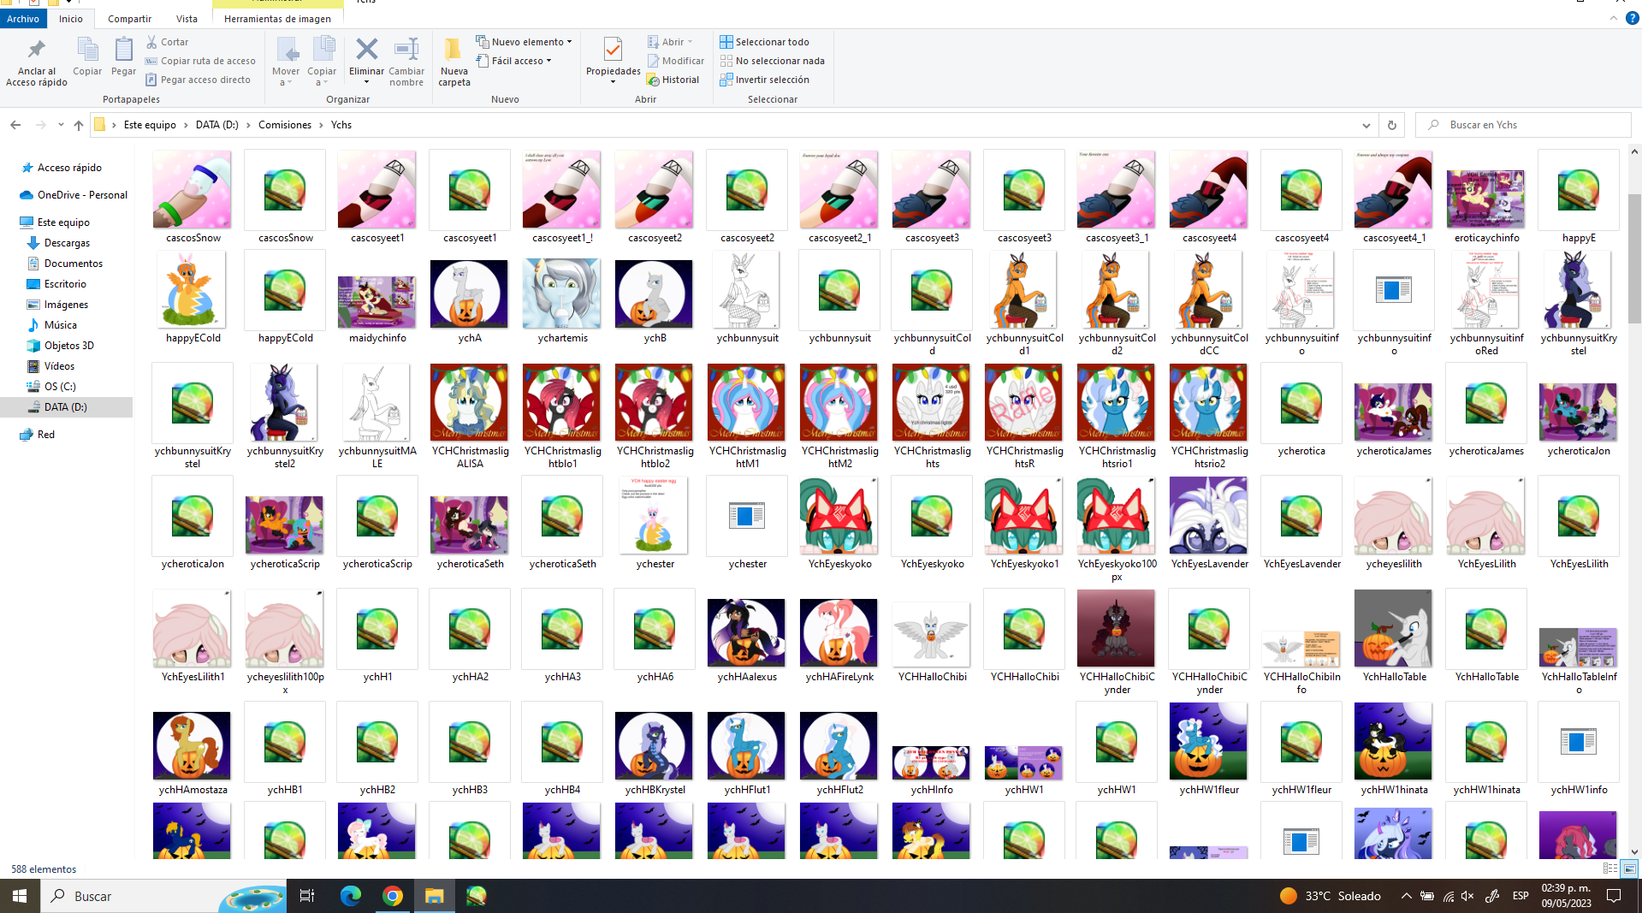Open Google Chrome from the taskbar

click(393, 896)
